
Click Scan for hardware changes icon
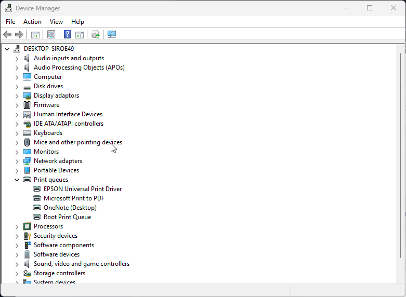point(112,35)
